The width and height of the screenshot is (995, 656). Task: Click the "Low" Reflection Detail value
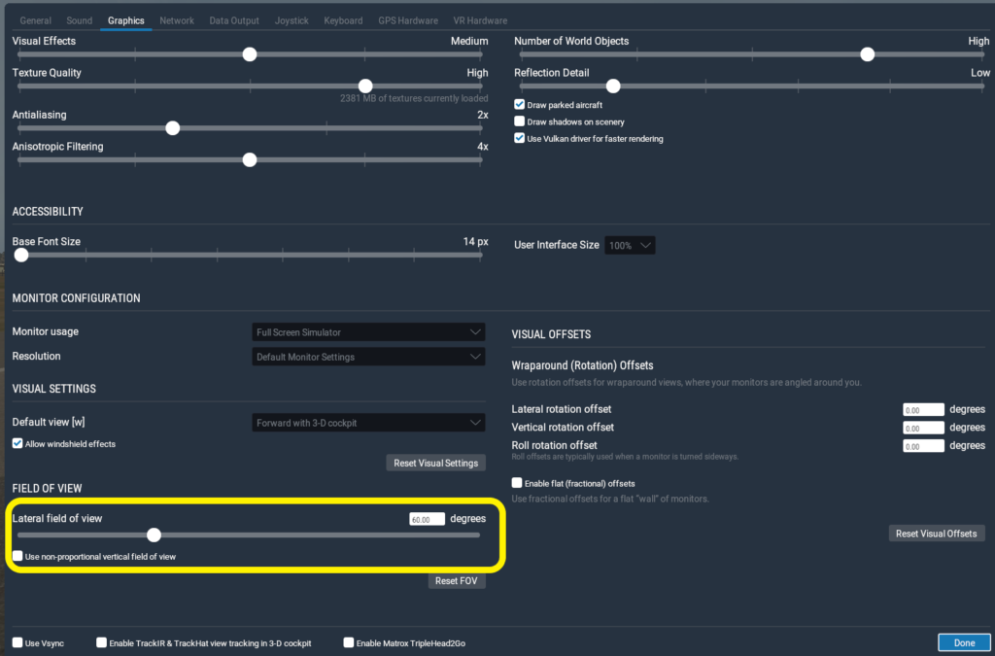click(979, 72)
